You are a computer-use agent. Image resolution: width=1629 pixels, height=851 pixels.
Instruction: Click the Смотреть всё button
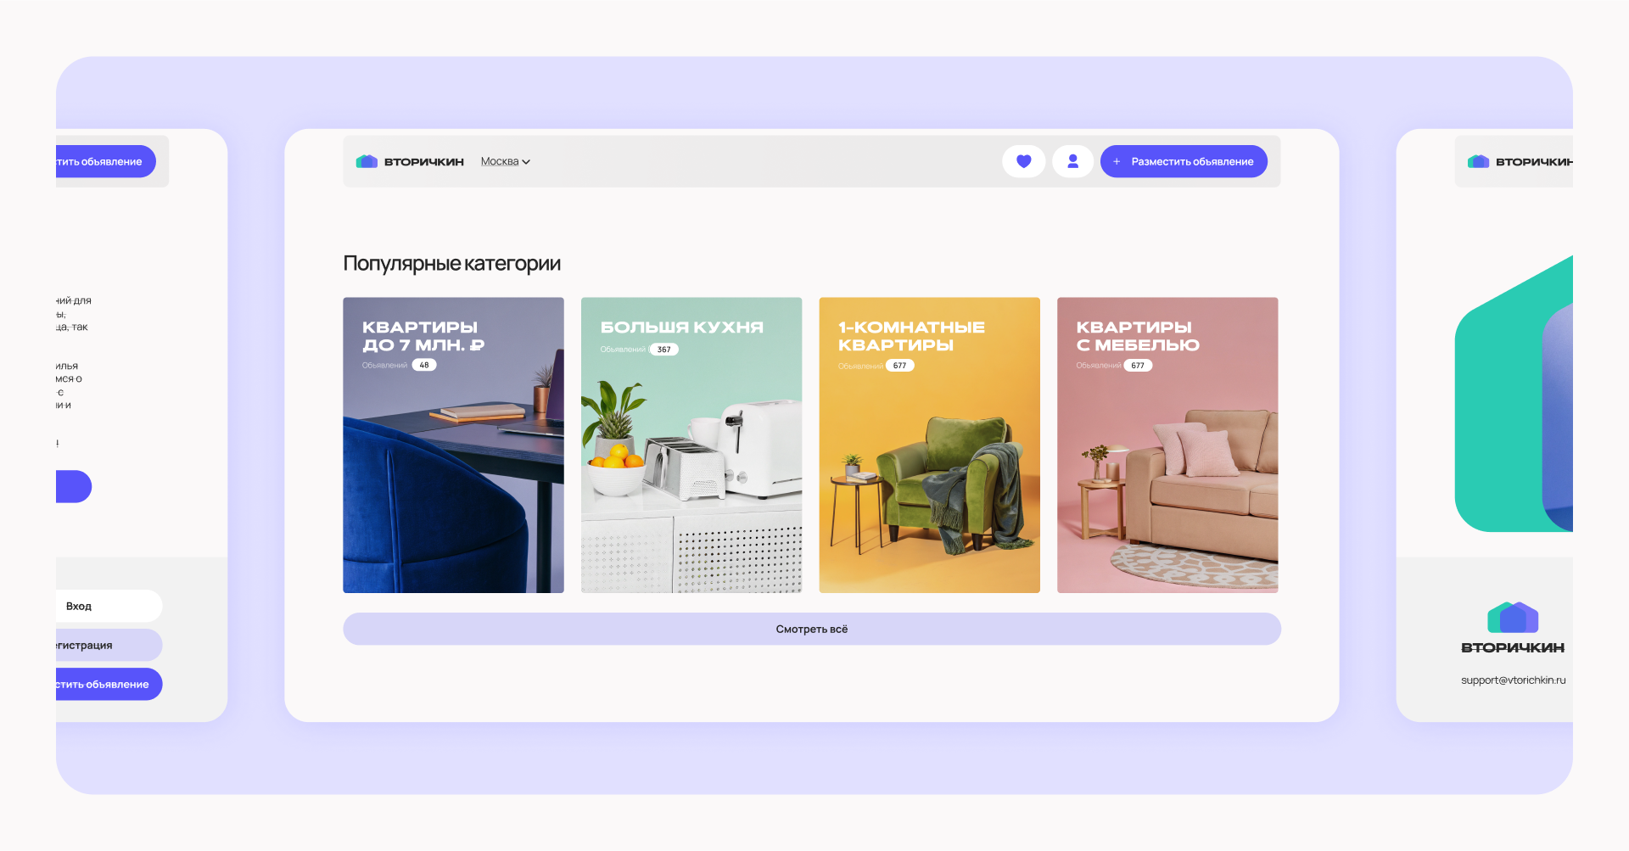click(x=811, y=629)
